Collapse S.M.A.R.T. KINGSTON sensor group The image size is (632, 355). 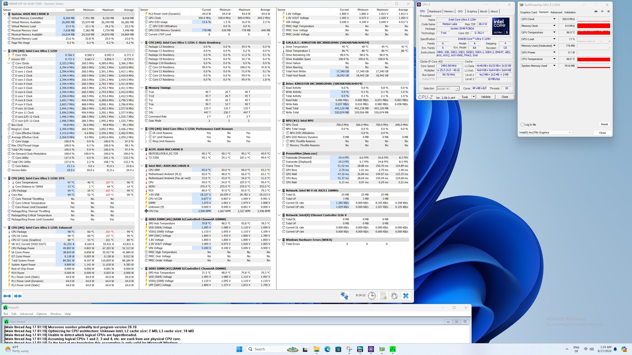[279, 43]
